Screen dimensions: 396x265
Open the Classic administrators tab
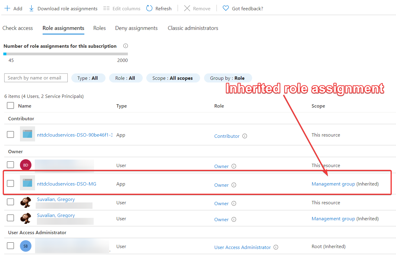point(193,28)
